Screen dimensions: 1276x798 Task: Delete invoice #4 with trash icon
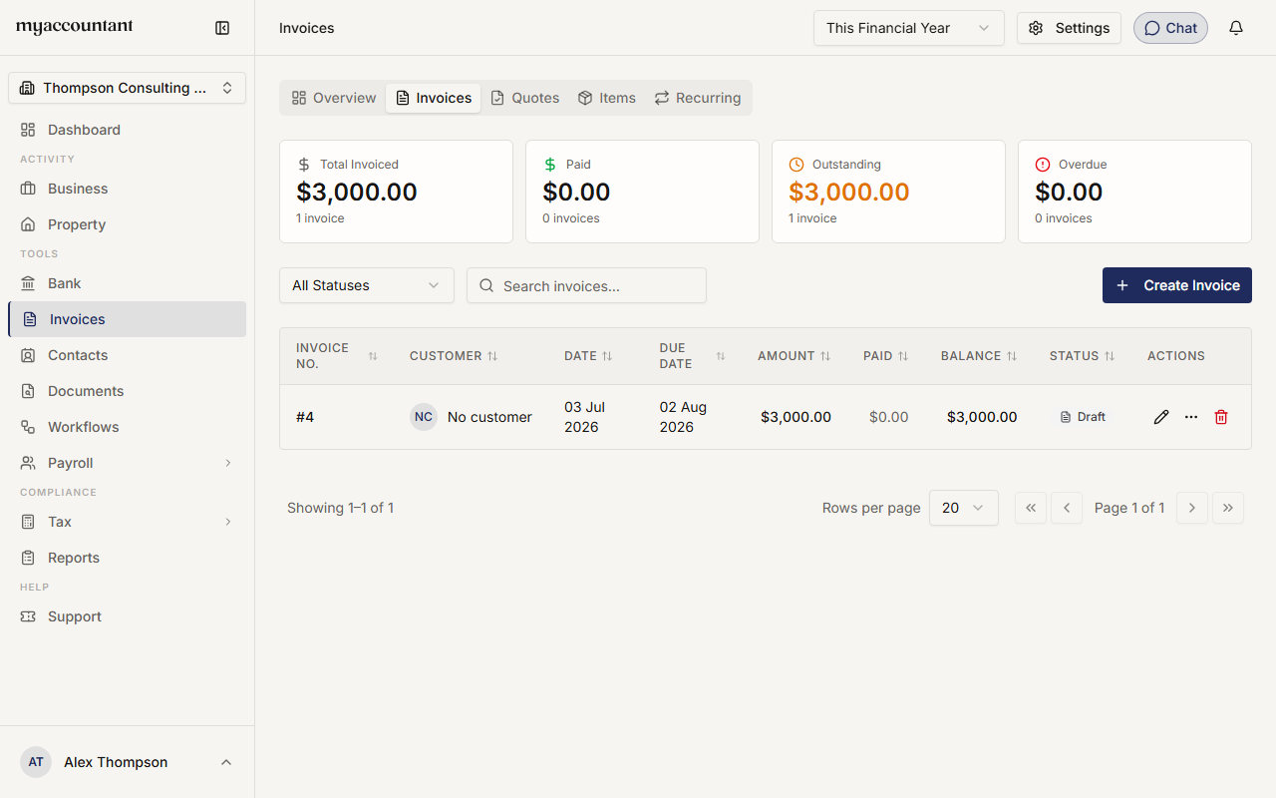pyautogui.click(x=1221, y=417)
